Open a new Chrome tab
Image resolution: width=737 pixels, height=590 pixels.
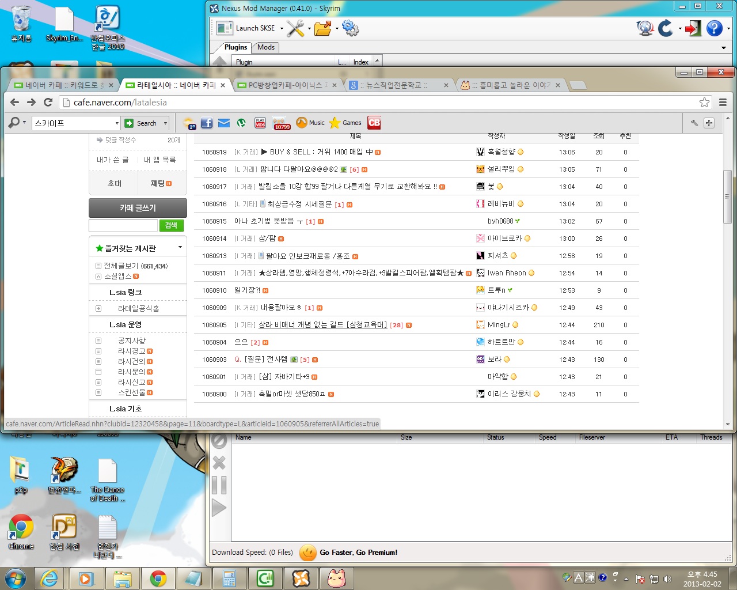(x=578, y=85)
